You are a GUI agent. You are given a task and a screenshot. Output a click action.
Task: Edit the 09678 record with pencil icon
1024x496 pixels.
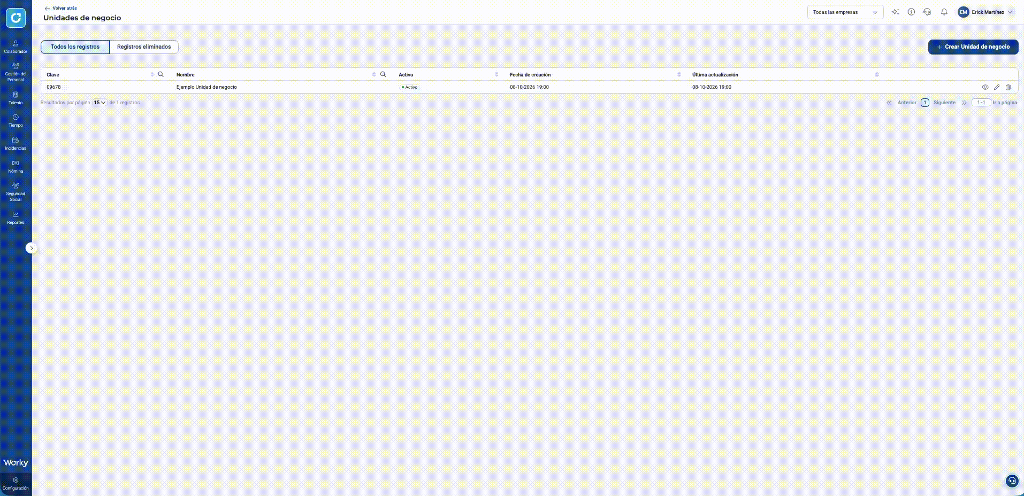pos(997,87)
